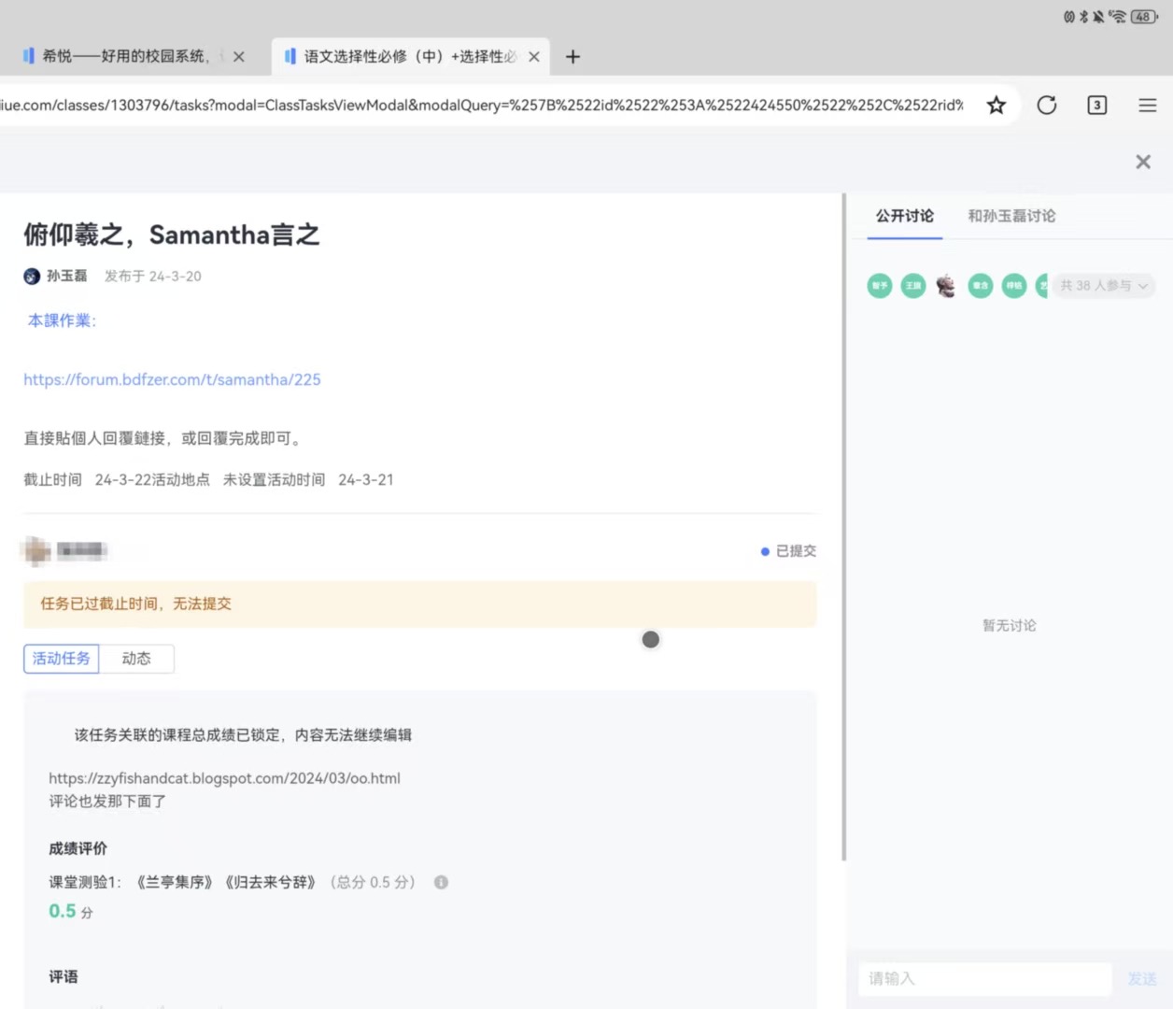The height and width of the screenshot is (1009, 1173).
Task: Switch to the 希悦 campus system tab
Action: click(x=125, y=57)
